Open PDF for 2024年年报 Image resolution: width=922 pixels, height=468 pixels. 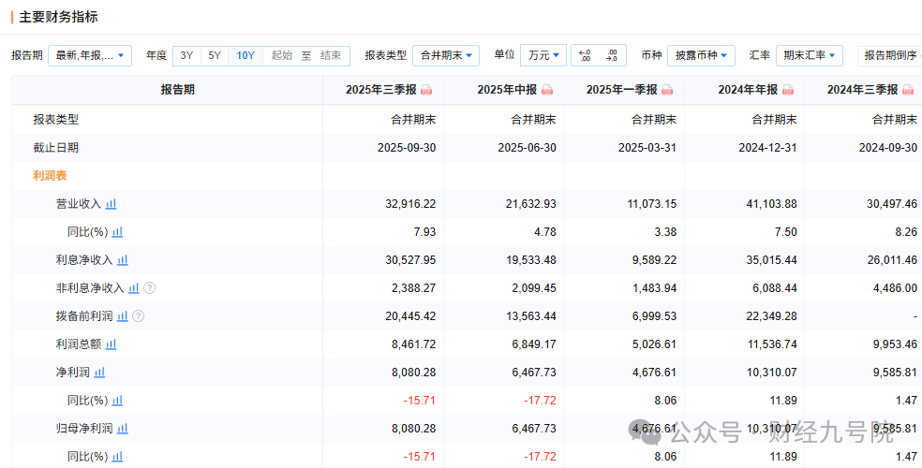[x=787, y=90]
